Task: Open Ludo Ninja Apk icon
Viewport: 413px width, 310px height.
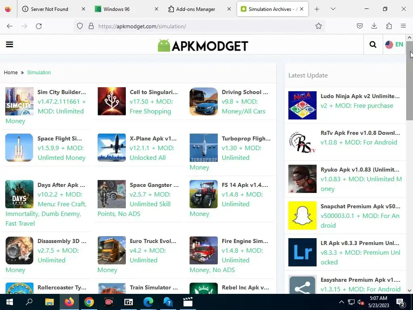Action: click(302, 105)
